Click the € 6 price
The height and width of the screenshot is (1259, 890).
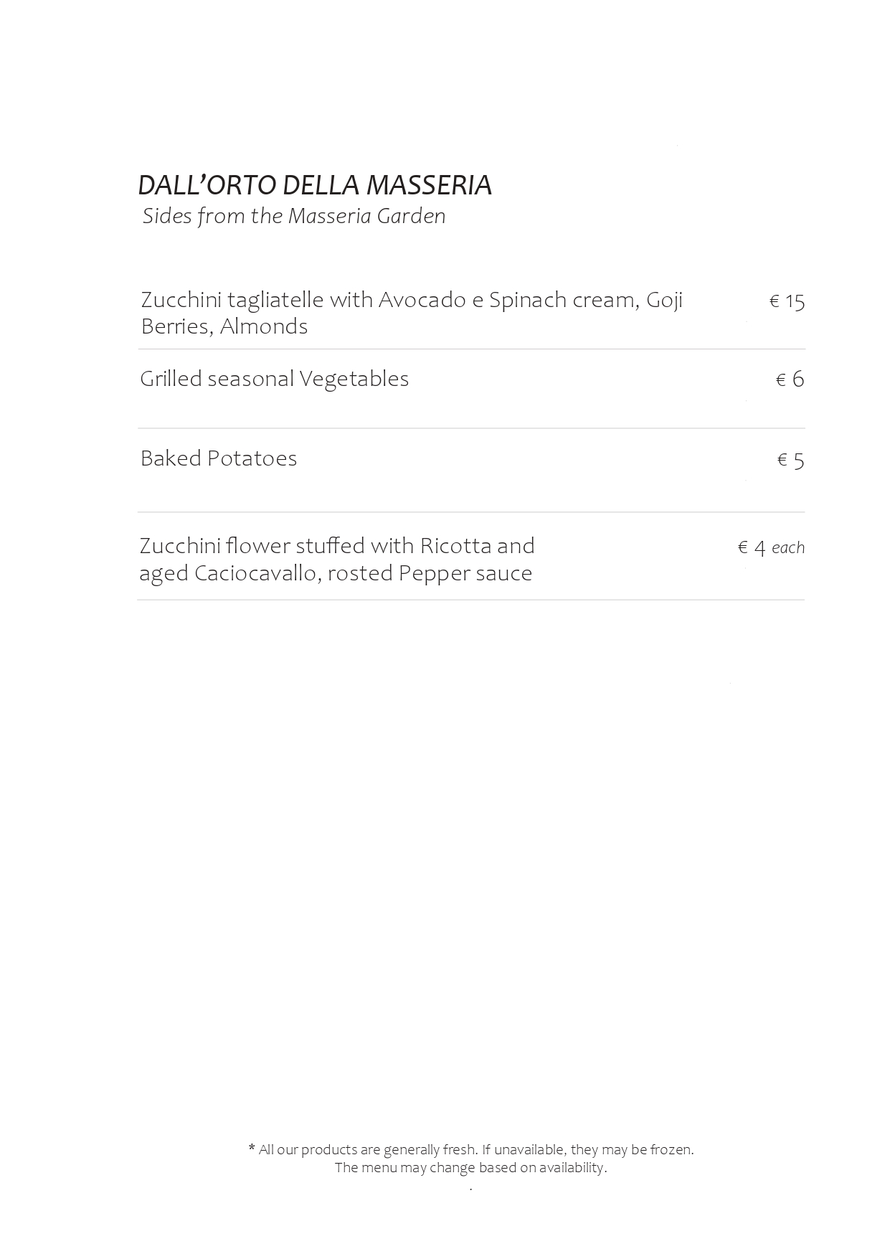pos(790,379)
